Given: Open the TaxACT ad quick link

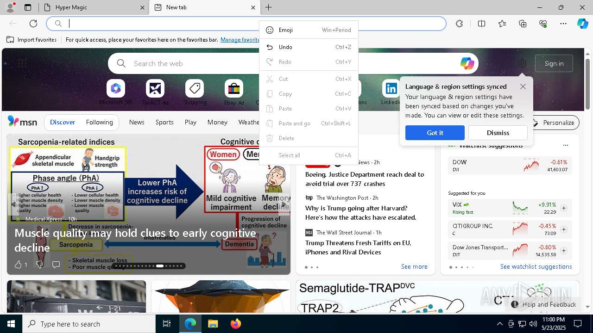Looking at the screenshot, I should pyautogui.click(x=155, y=92).
